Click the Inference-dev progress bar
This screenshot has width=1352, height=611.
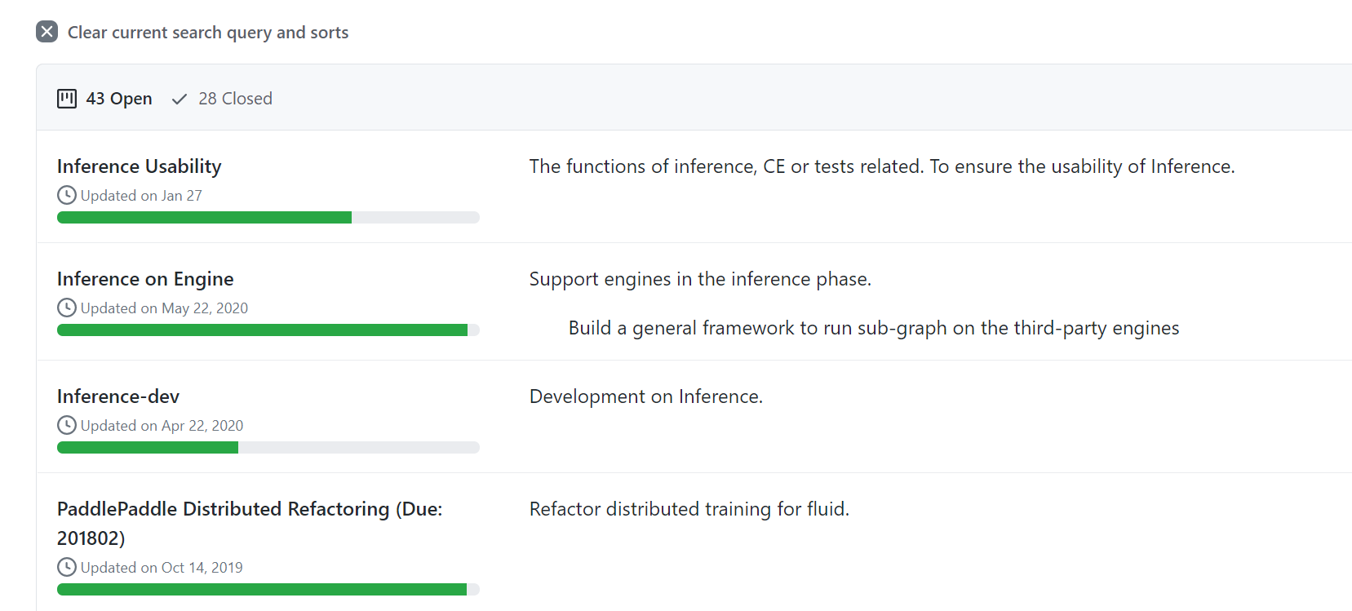tap(268, 447)
